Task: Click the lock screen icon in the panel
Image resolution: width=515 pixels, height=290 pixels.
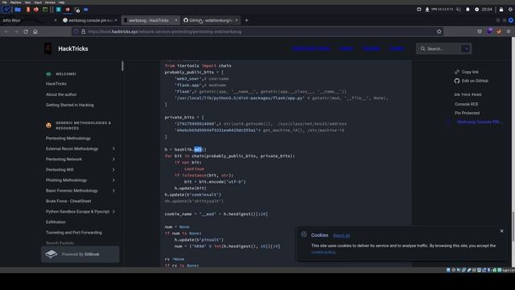Action: 501,10
